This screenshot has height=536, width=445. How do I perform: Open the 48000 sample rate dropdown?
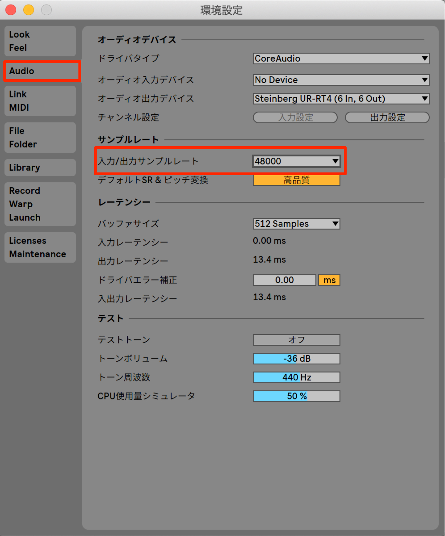click(296, 161)
